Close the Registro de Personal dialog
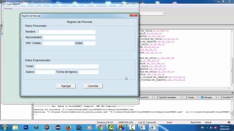 point(133,15)
